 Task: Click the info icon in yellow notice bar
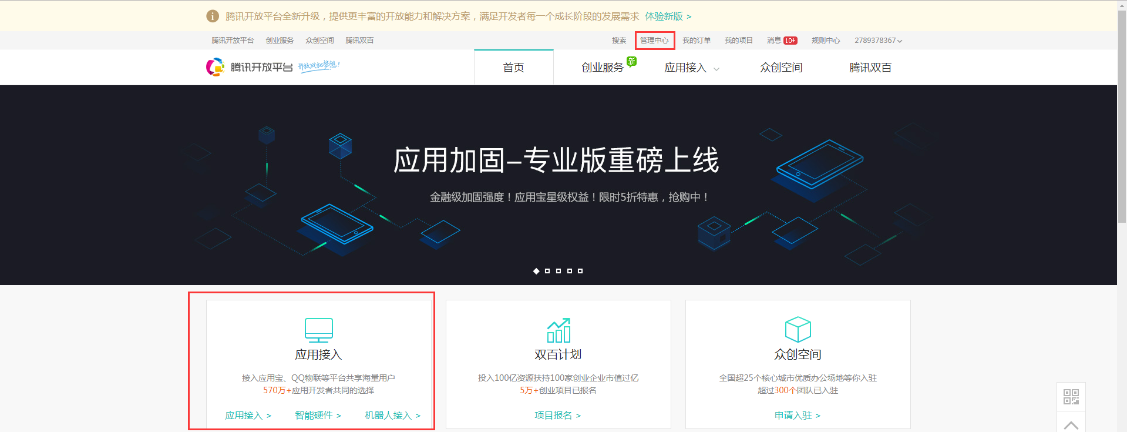click(213, 16)
